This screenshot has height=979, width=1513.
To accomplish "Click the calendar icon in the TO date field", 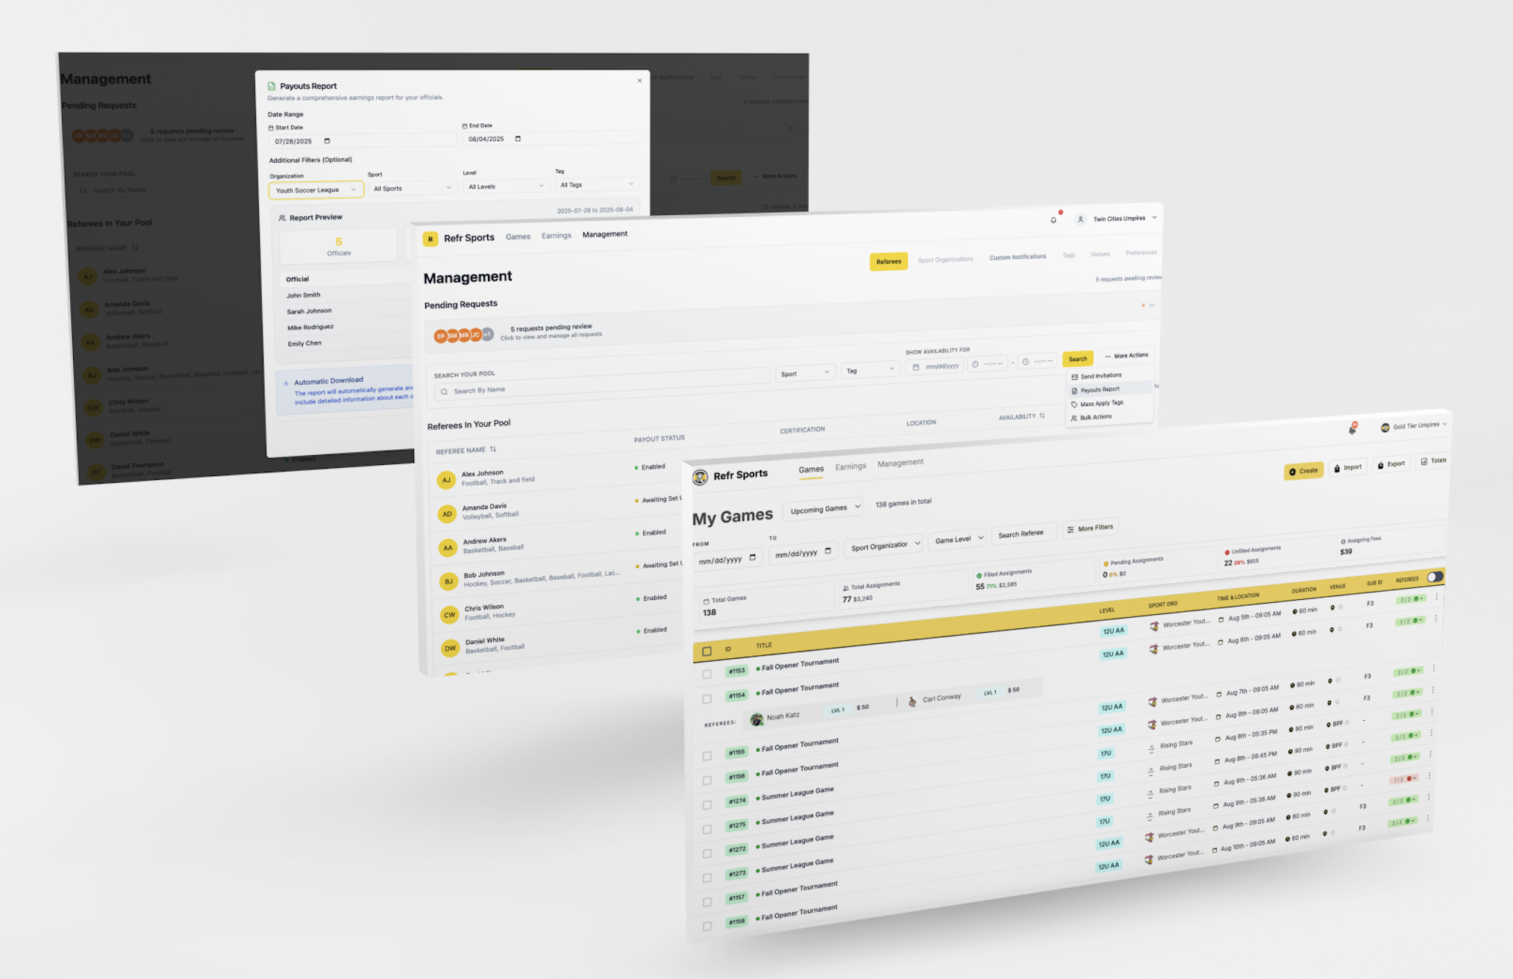I will click(x=827, y=551).
